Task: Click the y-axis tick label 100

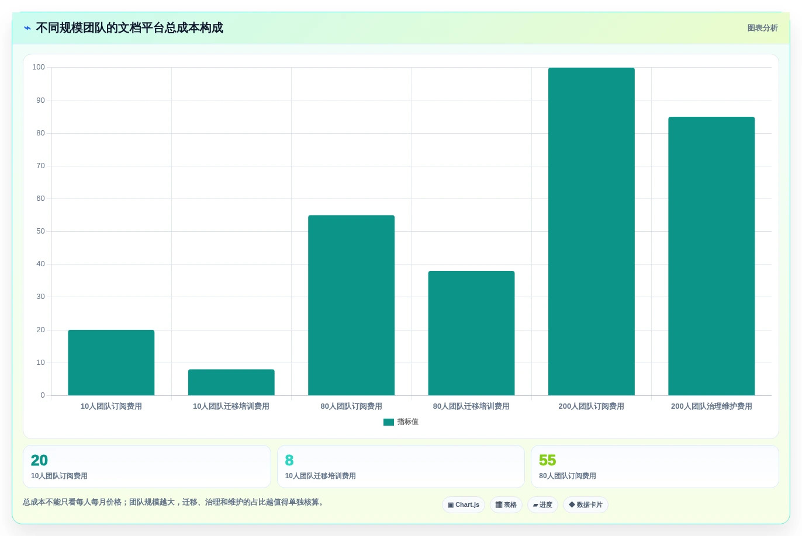Action: point(39,67)
